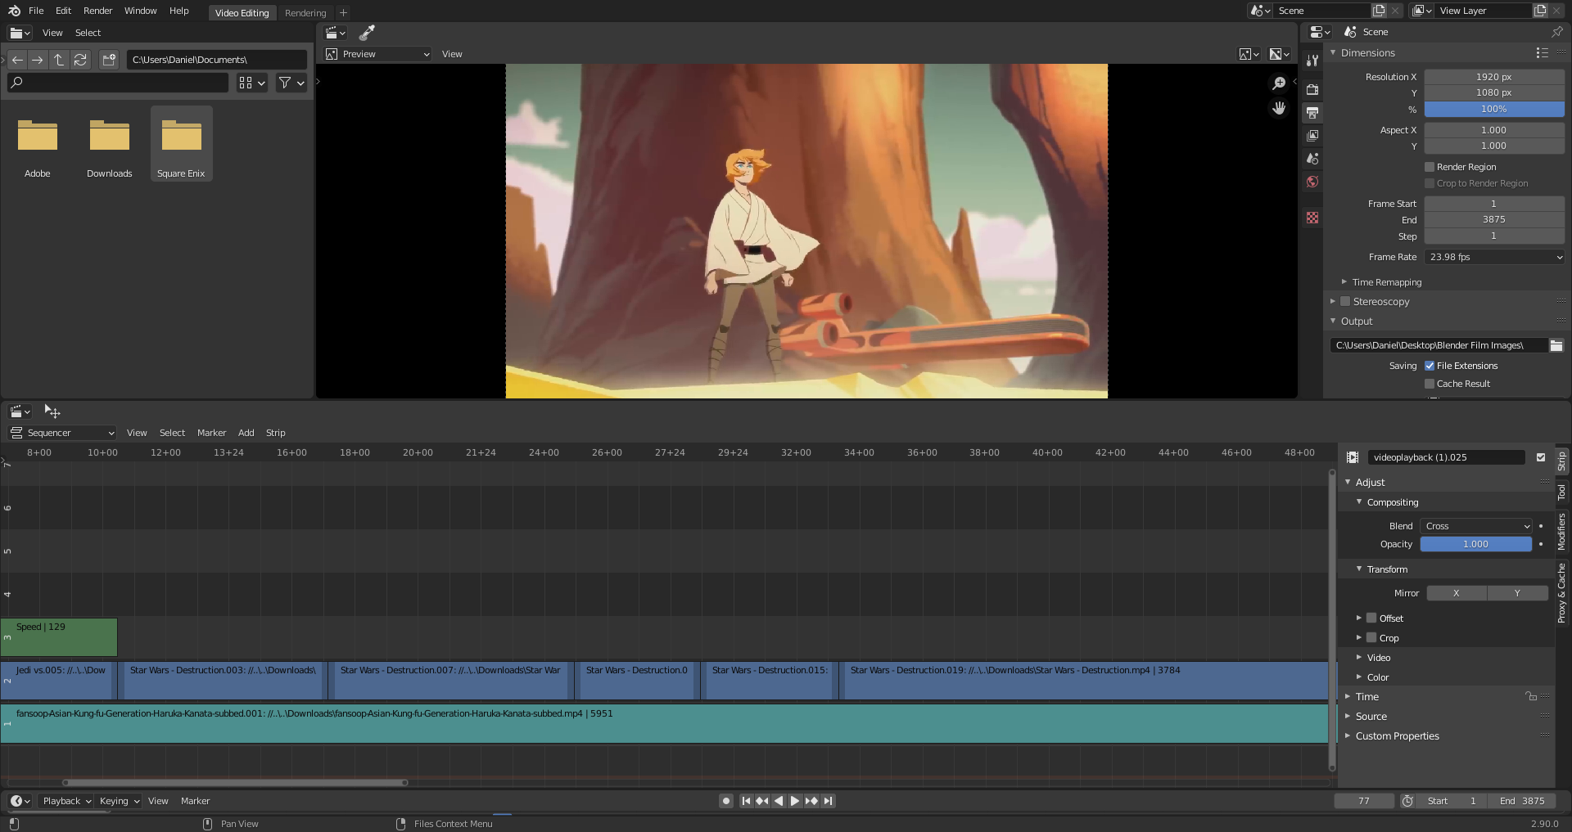1572x832 pixels.
Task: Open the Render menu in the top bar
Action: [x=97, y=11]
